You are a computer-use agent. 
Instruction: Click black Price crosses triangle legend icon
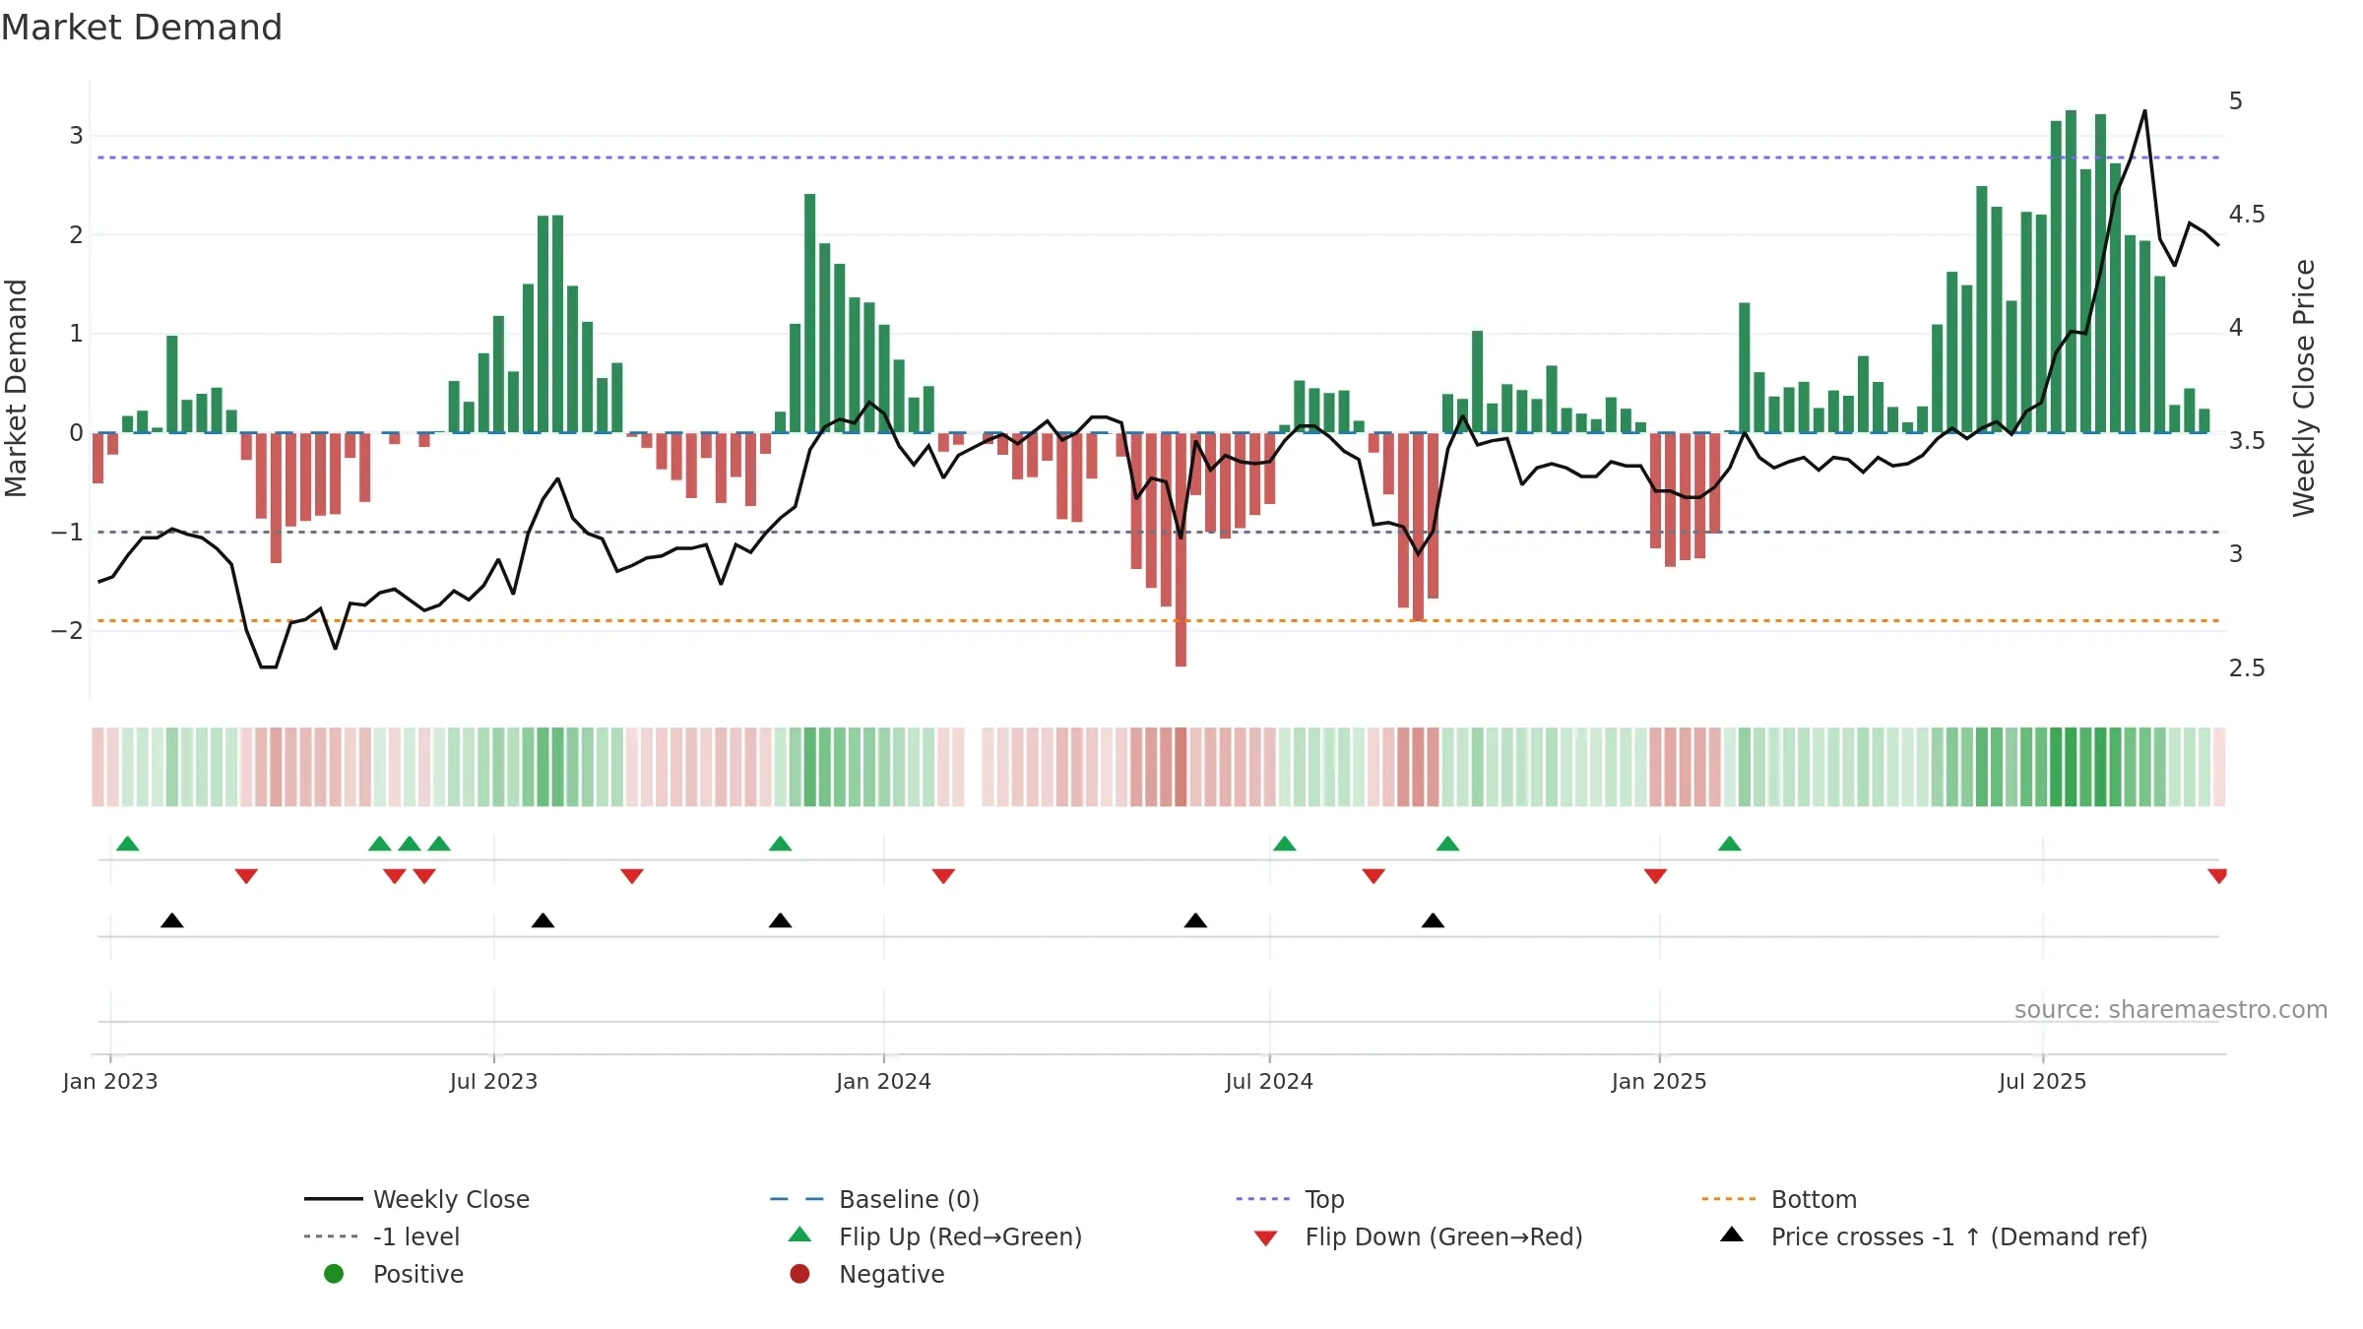(1732, 1234)
